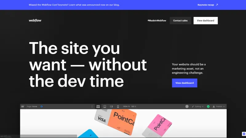
Task: Click the small blue widget icon at bottom-right corner
Action: (244, 134)
